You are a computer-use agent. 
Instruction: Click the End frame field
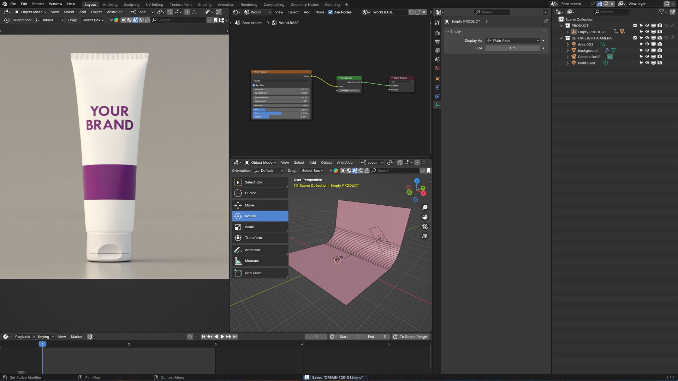point(376,337)
